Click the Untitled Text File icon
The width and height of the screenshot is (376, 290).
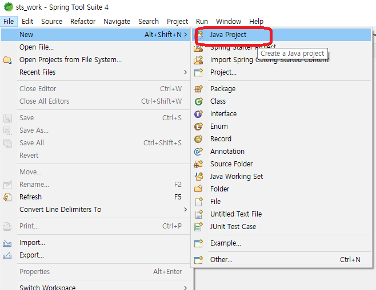pos(199,214)
